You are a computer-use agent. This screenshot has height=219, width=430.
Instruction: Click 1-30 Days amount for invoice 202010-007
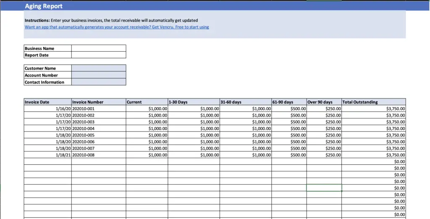click(194, 148)
